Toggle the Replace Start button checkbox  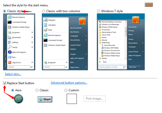5,83
